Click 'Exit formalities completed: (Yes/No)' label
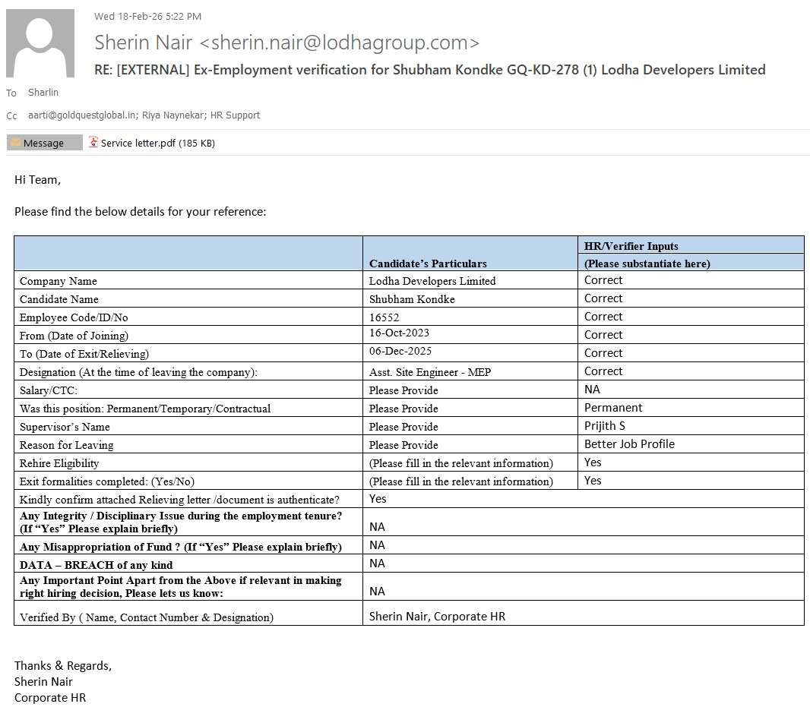Screen dimensions: 810x707 (x=107, y=481)
